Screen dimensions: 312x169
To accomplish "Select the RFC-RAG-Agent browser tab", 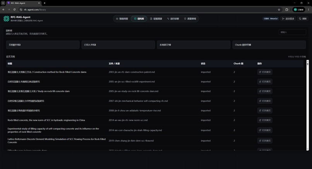I will click(x=24, y=3).
